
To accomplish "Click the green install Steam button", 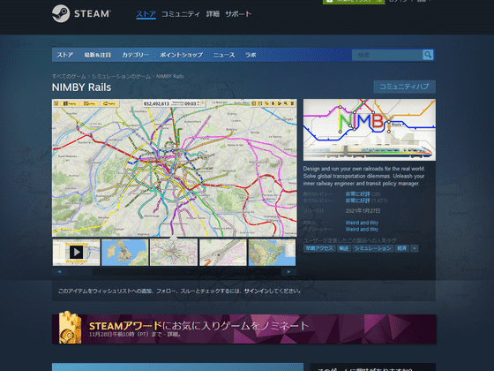I will click(x=354, y=2).
